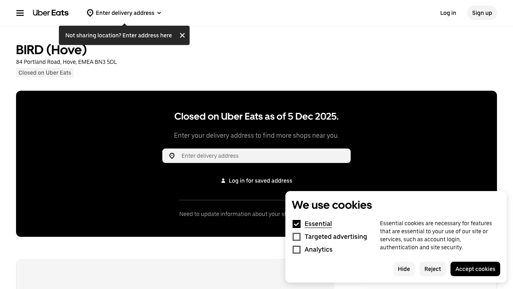Click the pin icon in delivery address field

(172, 156)
